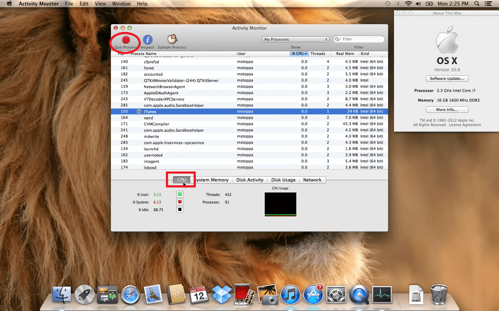The width and height of the screenshot is (499, 311).
Task: Switch to the Network tab
Action: [x=312, y=180]
